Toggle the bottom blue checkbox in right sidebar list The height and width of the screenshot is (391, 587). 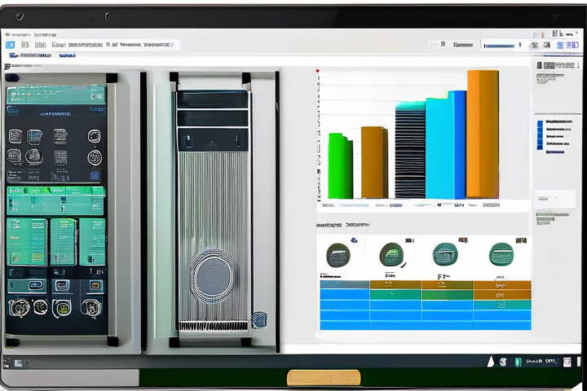click(540, 145)
